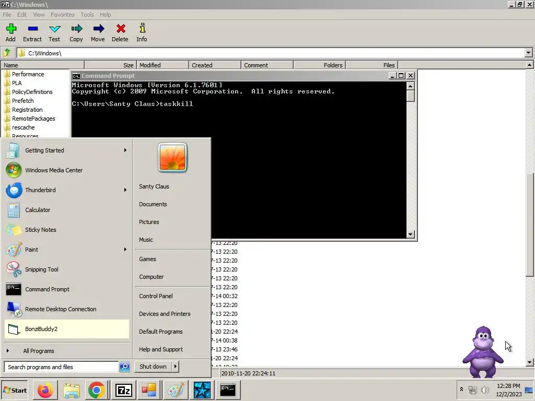Click the Extract toolbar icon
Image resolution: width=535 pixels, height=401 pixels.
33,29
